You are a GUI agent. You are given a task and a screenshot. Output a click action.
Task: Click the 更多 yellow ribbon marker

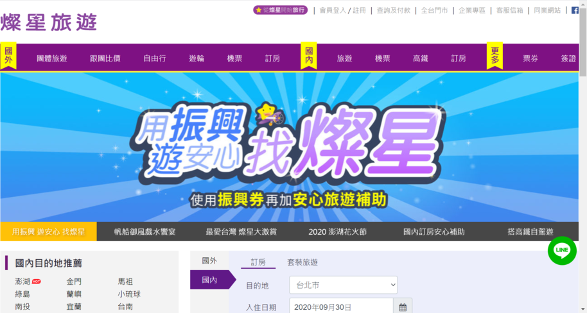[x=495, y=56]
